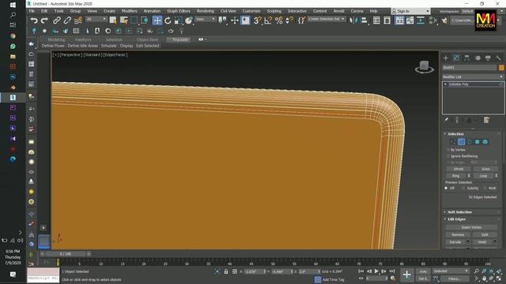Open the Create command panel tab
Screen dimensions: 506x284
(446, 58)
